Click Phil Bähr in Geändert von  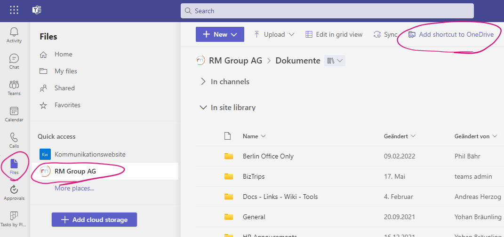[x=468, y=157]
